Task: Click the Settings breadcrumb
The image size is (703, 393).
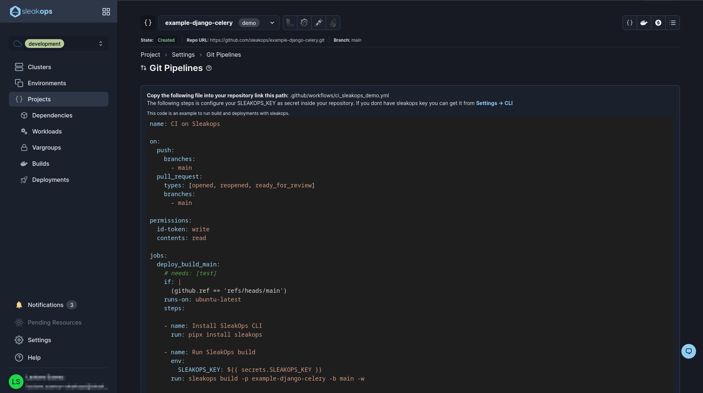Action: tap(183, 55)
